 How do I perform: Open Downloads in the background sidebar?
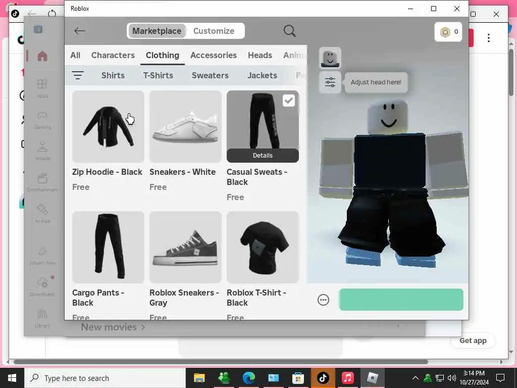[x=42, y=287]
